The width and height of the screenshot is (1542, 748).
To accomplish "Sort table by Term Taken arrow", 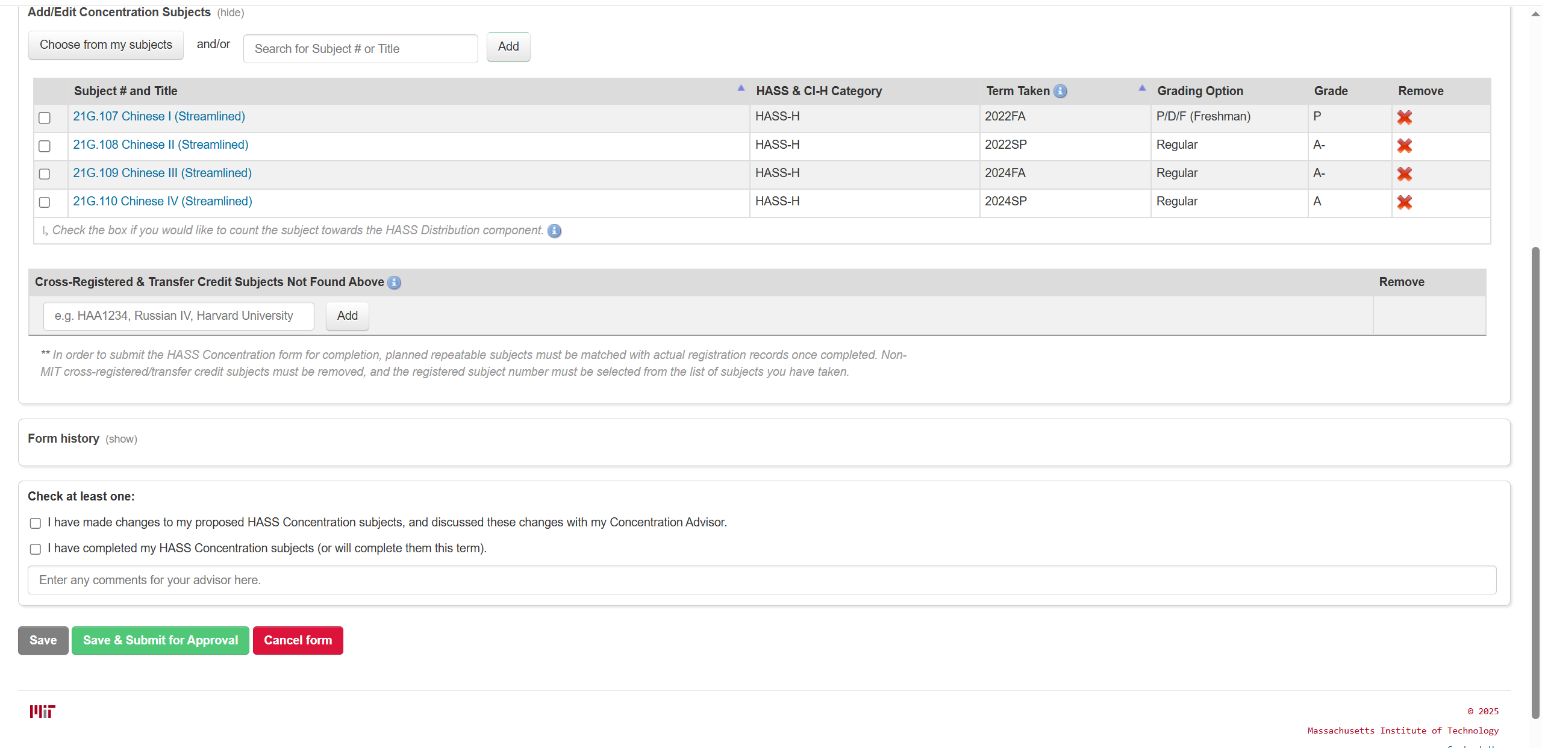I will (x=1141, y=89).
